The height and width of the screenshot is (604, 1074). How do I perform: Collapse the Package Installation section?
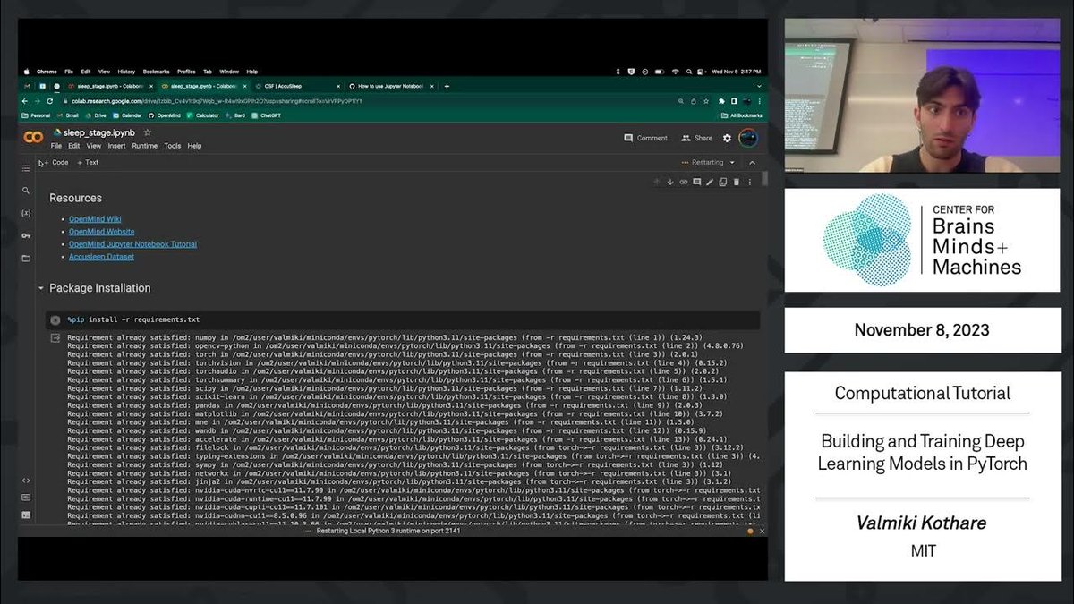coord(41,288)
